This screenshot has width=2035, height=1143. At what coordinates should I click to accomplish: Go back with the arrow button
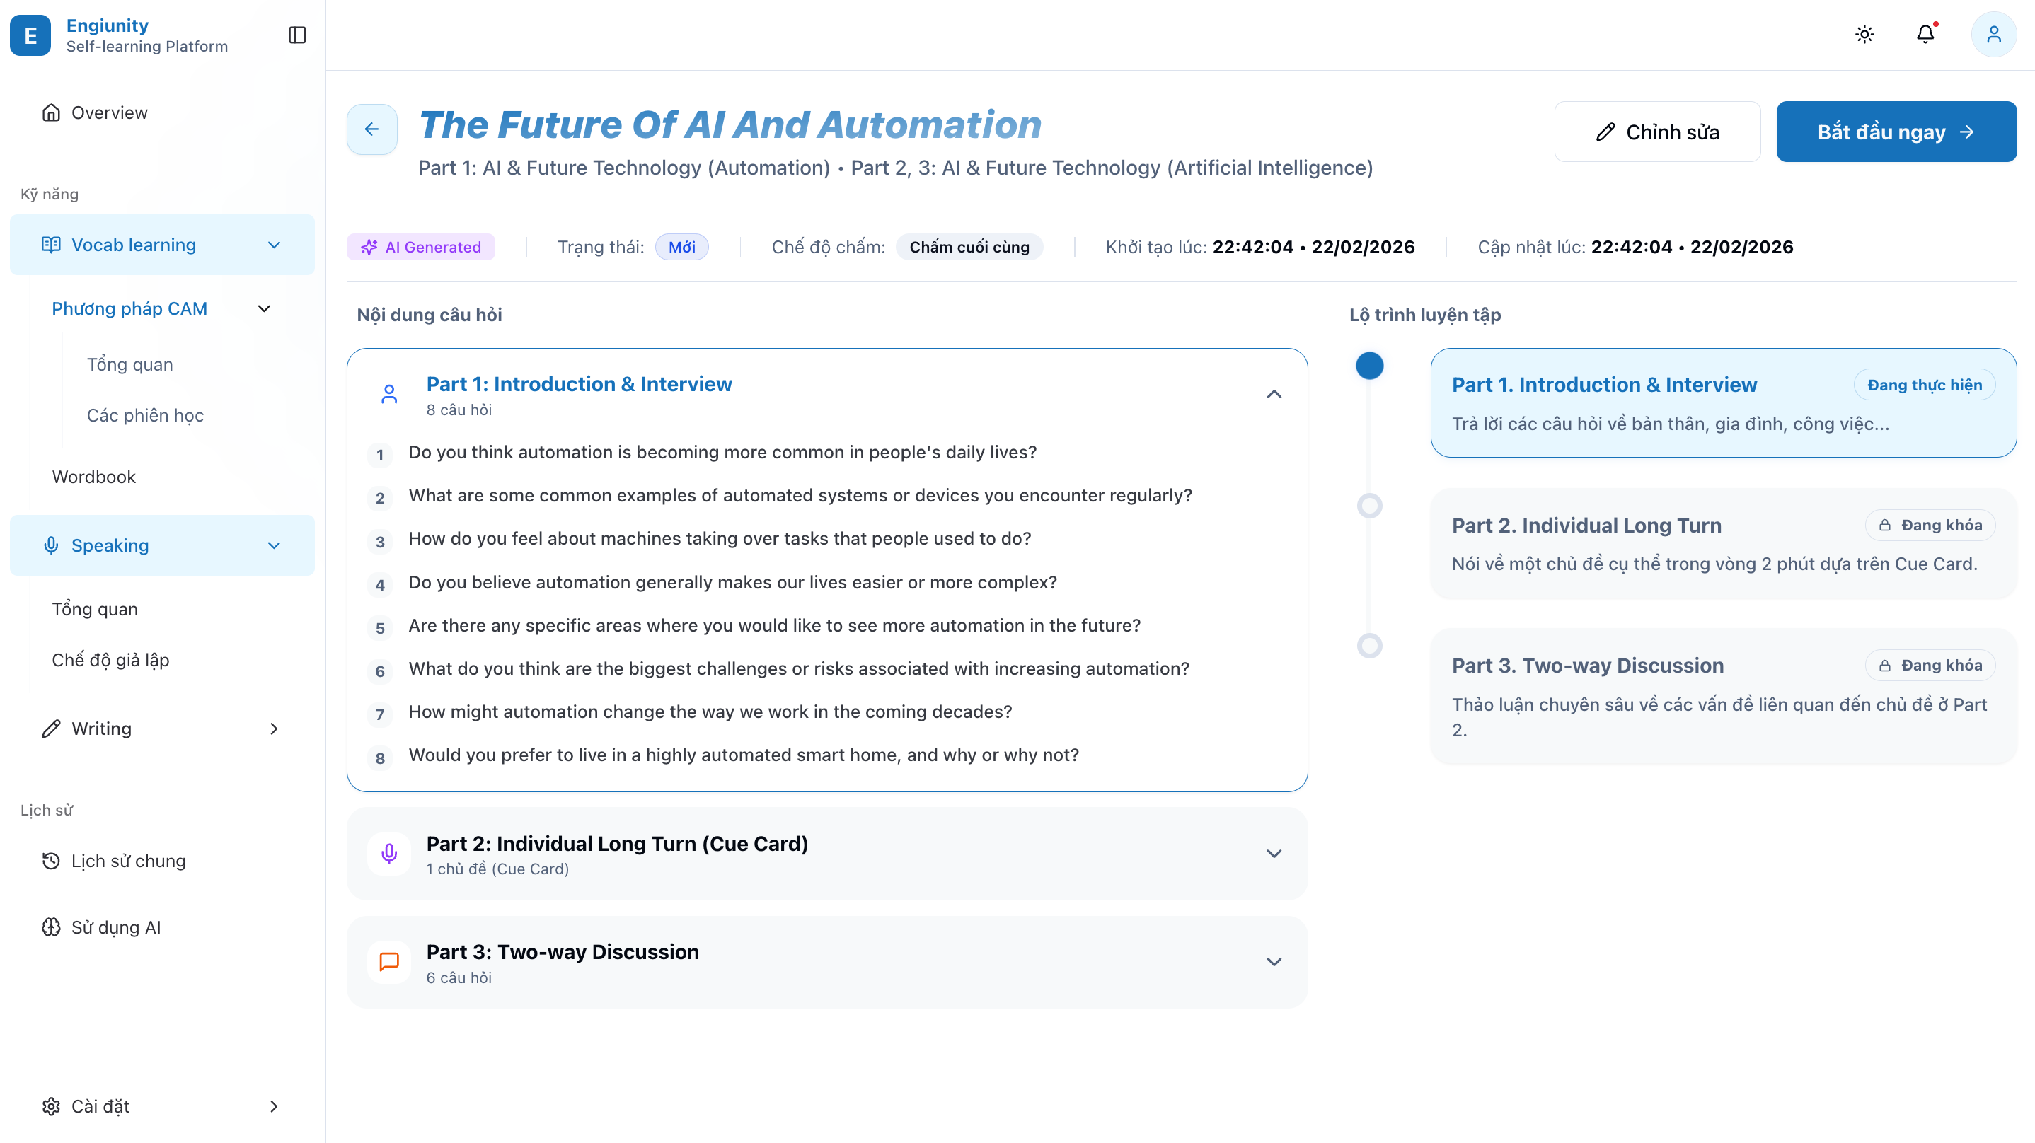pos(371,129)
